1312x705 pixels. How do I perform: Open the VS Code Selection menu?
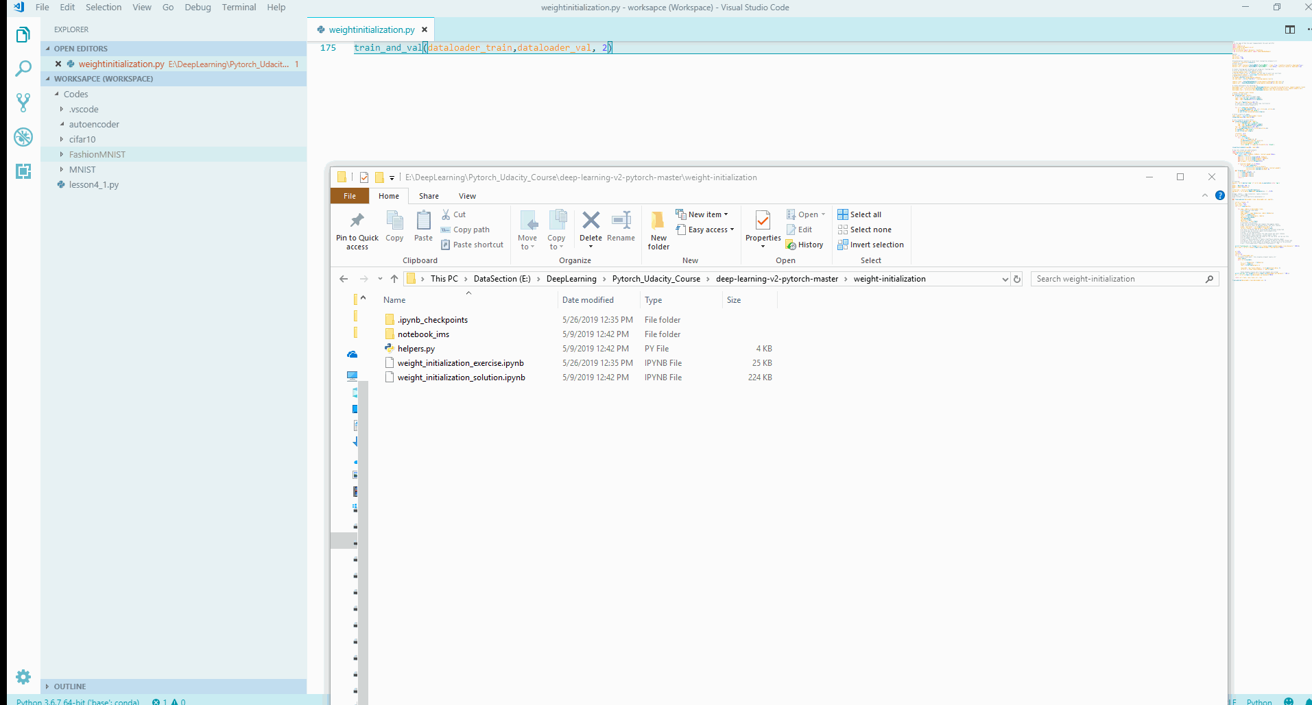click(x=104, y=8)
